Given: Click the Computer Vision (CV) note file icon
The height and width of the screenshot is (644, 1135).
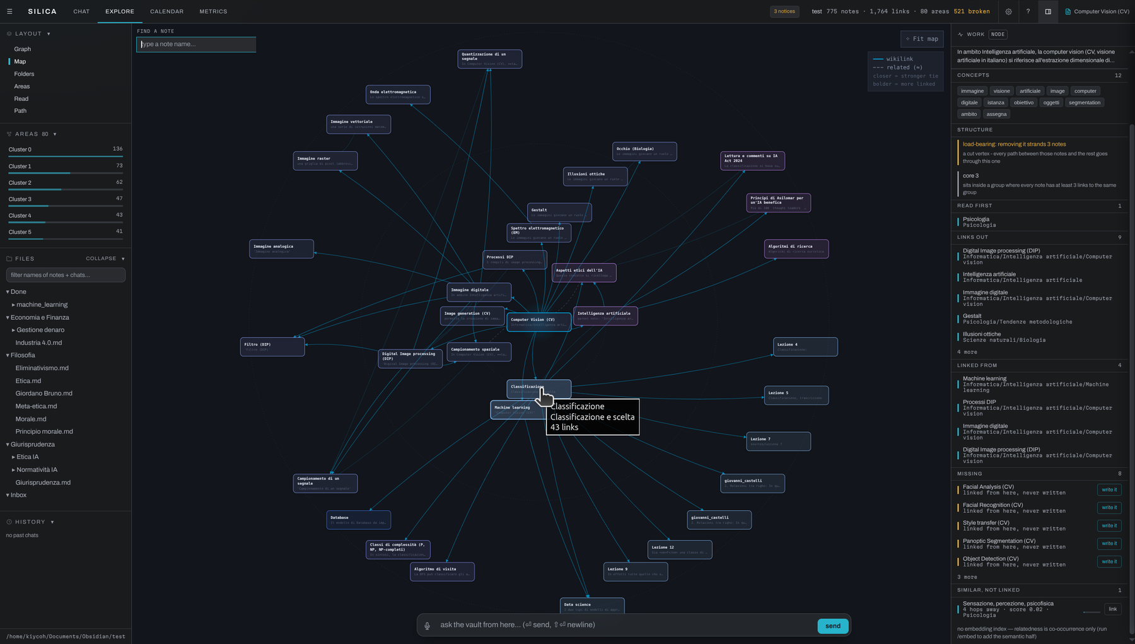Looking at the screenshot, I should pos(1068,11).
